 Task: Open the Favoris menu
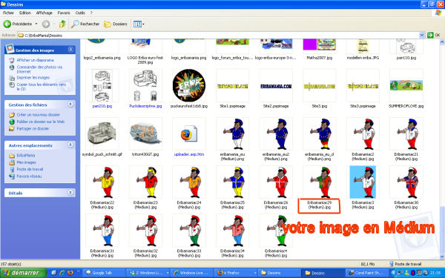[64, 13]
